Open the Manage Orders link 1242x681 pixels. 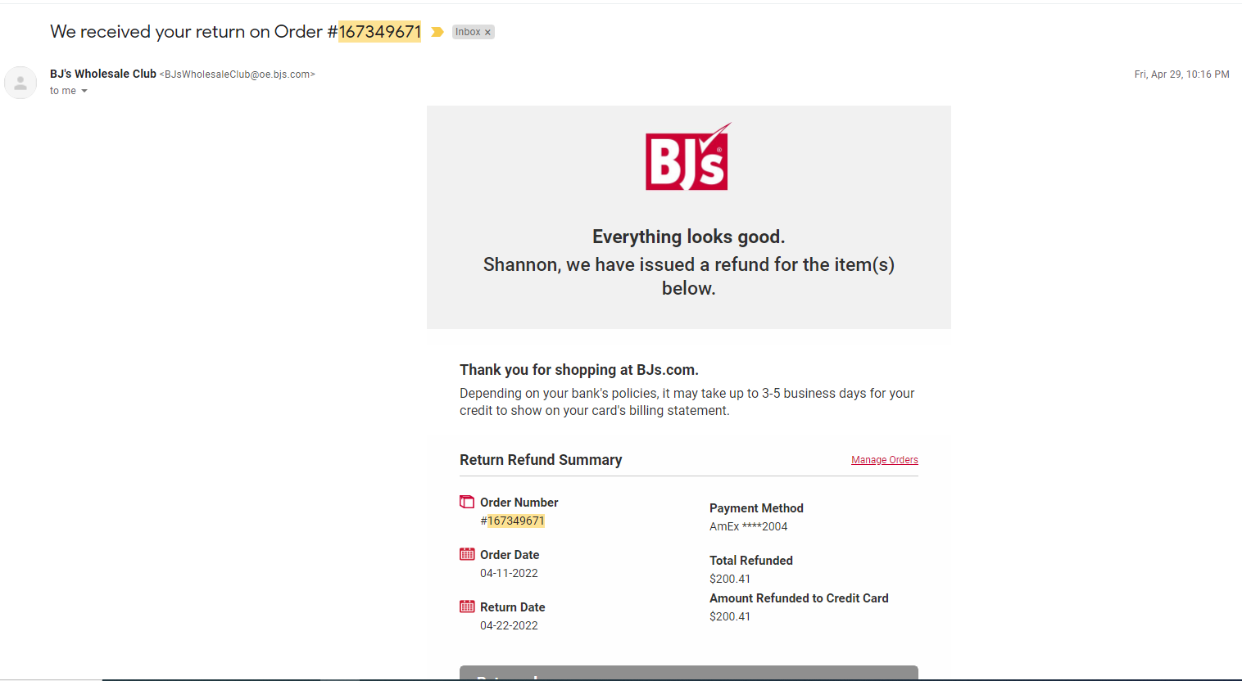(x=885, y=460)
